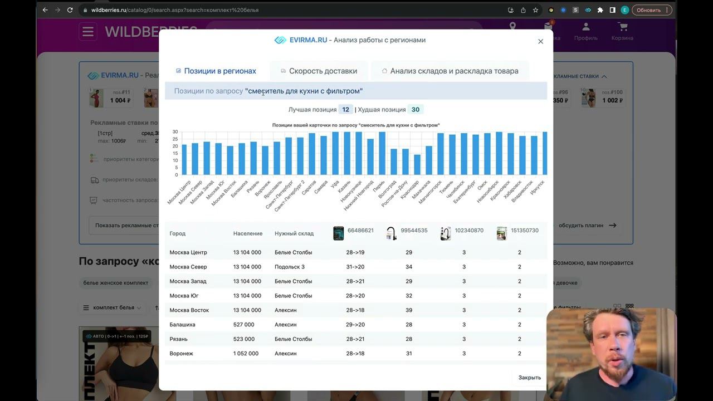The image size is (713, 401).
Task: Click the 527 000 population cell for Балашиха
Action: coord(244,325)
